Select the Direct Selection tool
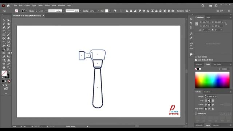233x131 pixels. tap(8, 20)
